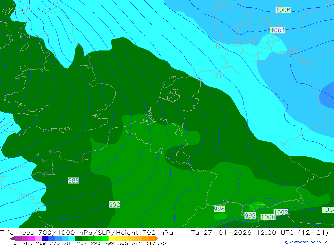
Task: Pick the dark blue legend swatch
Action: click(x=45, y=238)
